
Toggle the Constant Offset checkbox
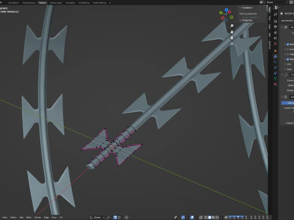click(288, 49)
